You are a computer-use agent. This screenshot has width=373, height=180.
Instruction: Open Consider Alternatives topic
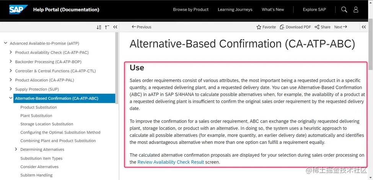tap(39, 167)
